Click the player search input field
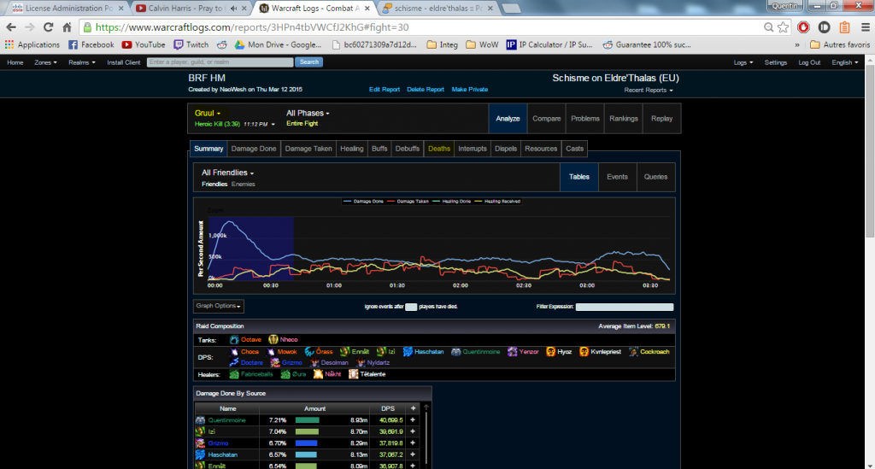This screenshot has height=469, width=875. pyautogui.click(x=220, y=62)
